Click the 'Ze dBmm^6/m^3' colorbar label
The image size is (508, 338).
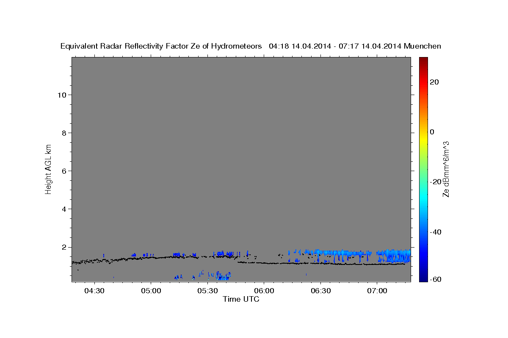[446, 169]
